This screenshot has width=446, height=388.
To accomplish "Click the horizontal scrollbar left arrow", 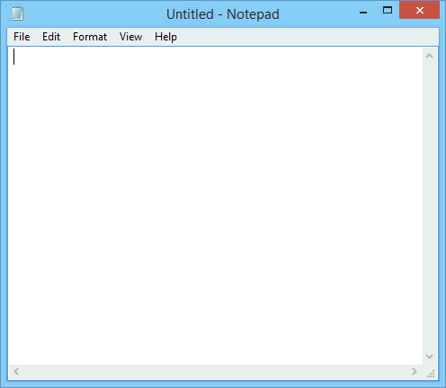I will tap(16, 372).
